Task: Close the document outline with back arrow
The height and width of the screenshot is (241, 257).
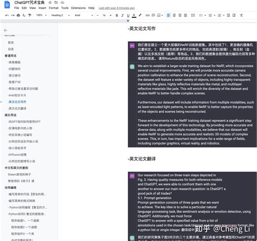Action: 5,30
